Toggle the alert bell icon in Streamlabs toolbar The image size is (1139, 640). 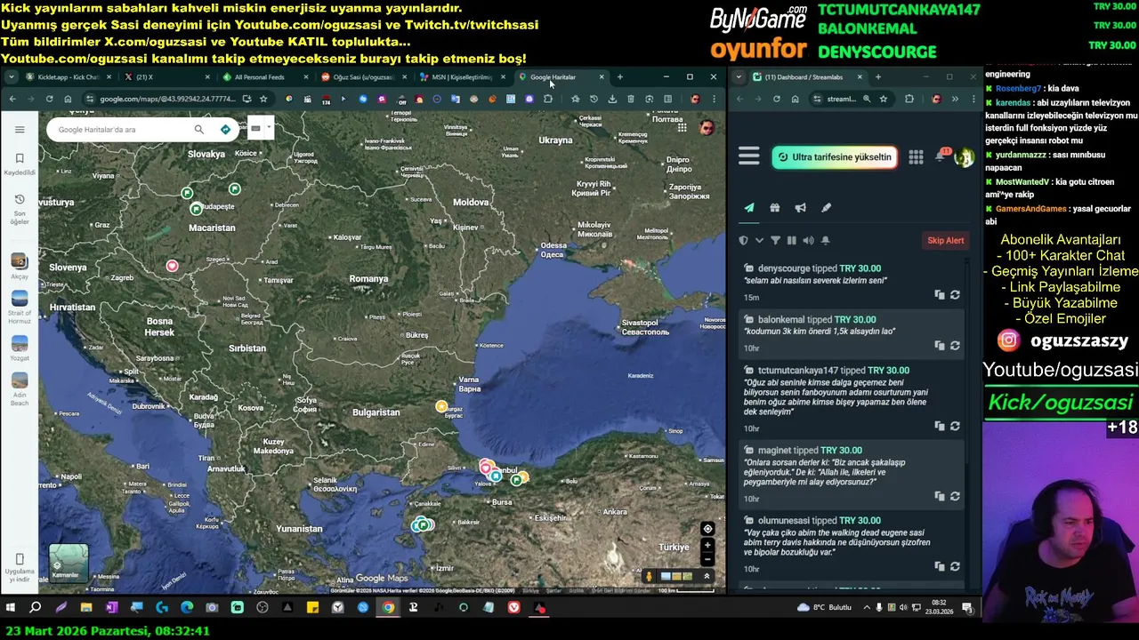point(825,241)
